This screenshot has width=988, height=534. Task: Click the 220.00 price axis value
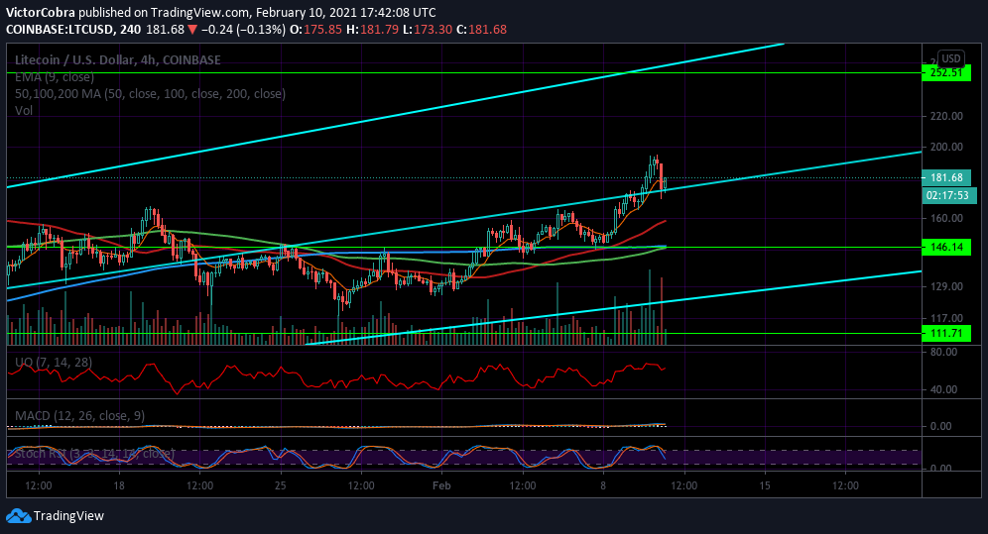946,116
